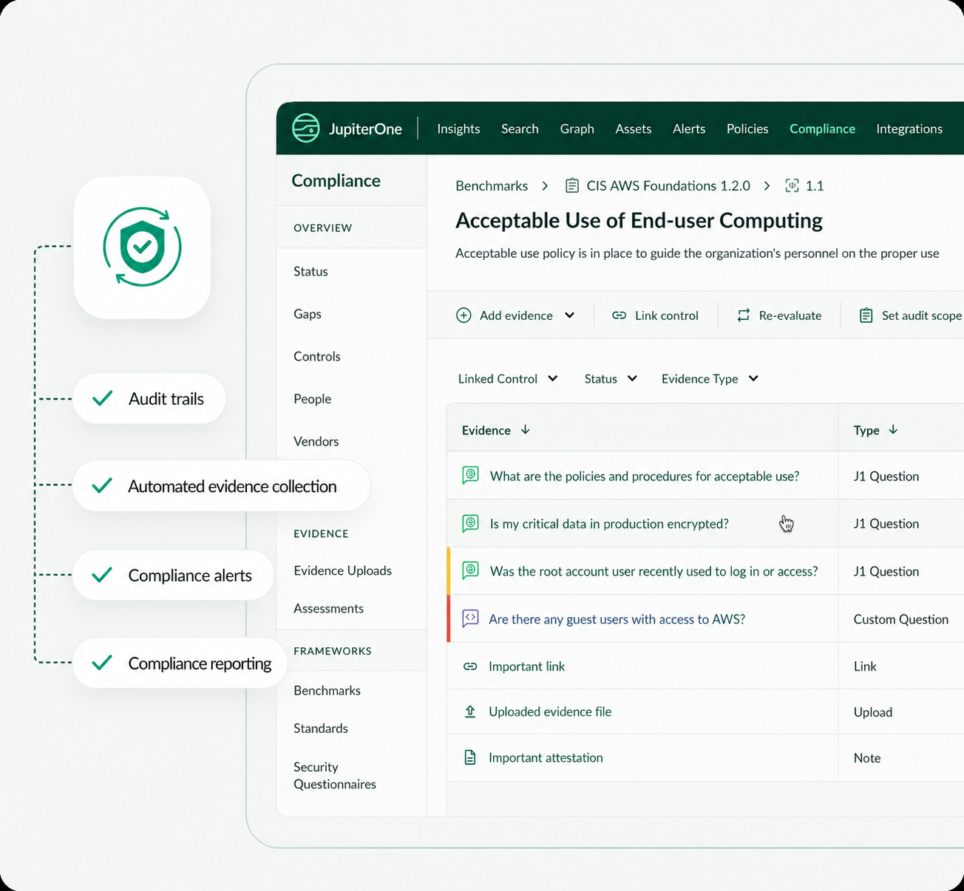This screenshot has height=891, width=964.
Task: Click the Important link evidence text
Action: click(x=526, y=666)
